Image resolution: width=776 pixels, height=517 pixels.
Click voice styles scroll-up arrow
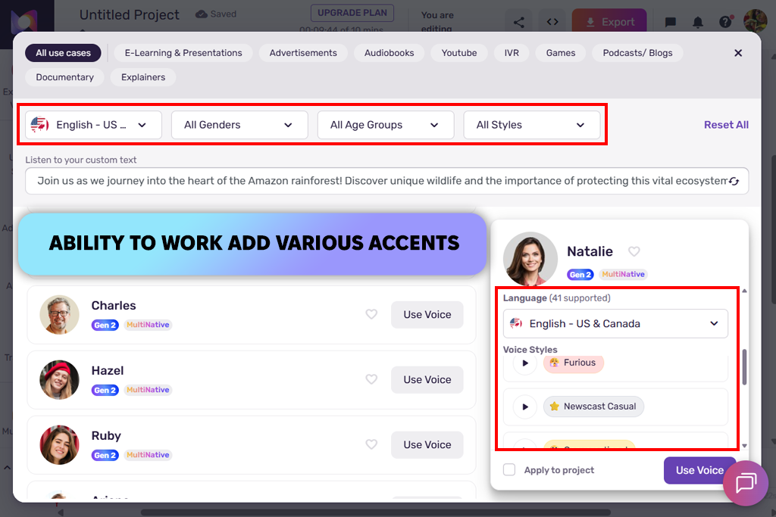tap(744, 291)
